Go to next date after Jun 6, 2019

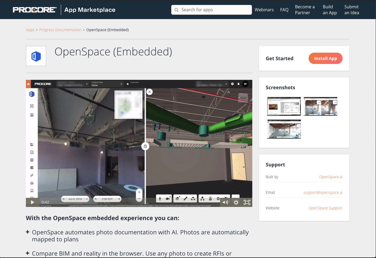point(87,199)
